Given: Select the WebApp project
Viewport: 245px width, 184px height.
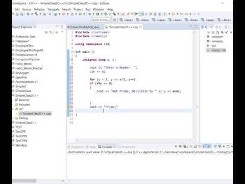Looking at the screenshot, I should pos(21,145).
